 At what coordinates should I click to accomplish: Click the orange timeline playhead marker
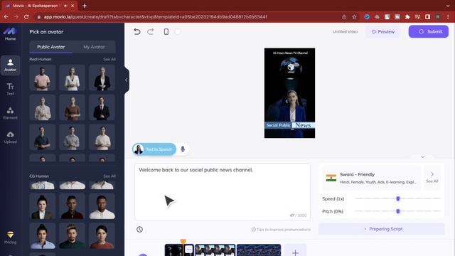point(183,241)
